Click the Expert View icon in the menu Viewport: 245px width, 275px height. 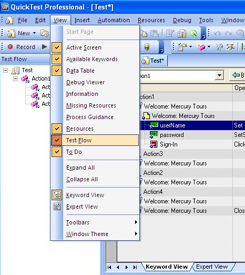pyautogui.click(x=57, y=207)
